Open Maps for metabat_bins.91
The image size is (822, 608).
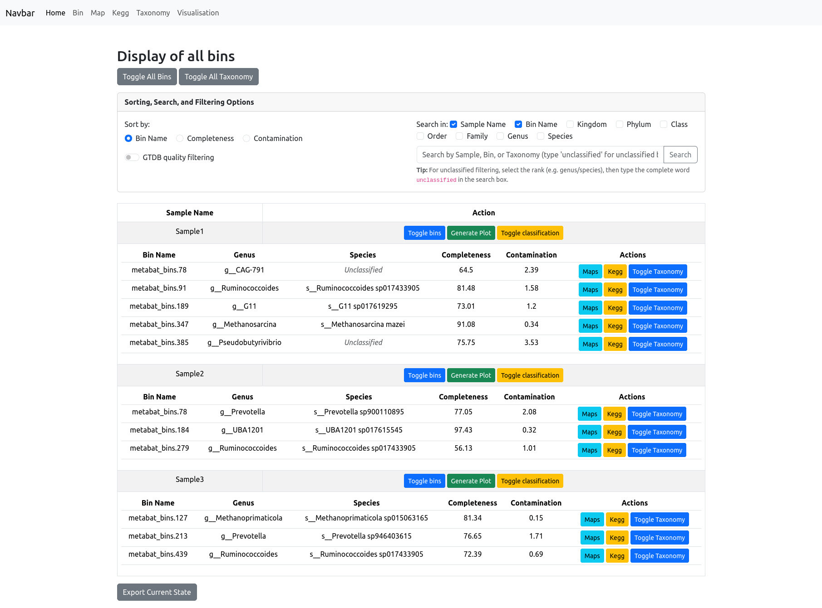click(590, 290)
